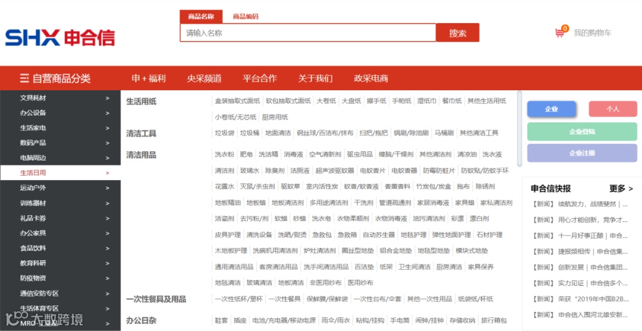Open the 一次性餐具及用品 category heading
The width and height of the screenshot is (642, 331).
pyautogui.click(x=156, y=300)
